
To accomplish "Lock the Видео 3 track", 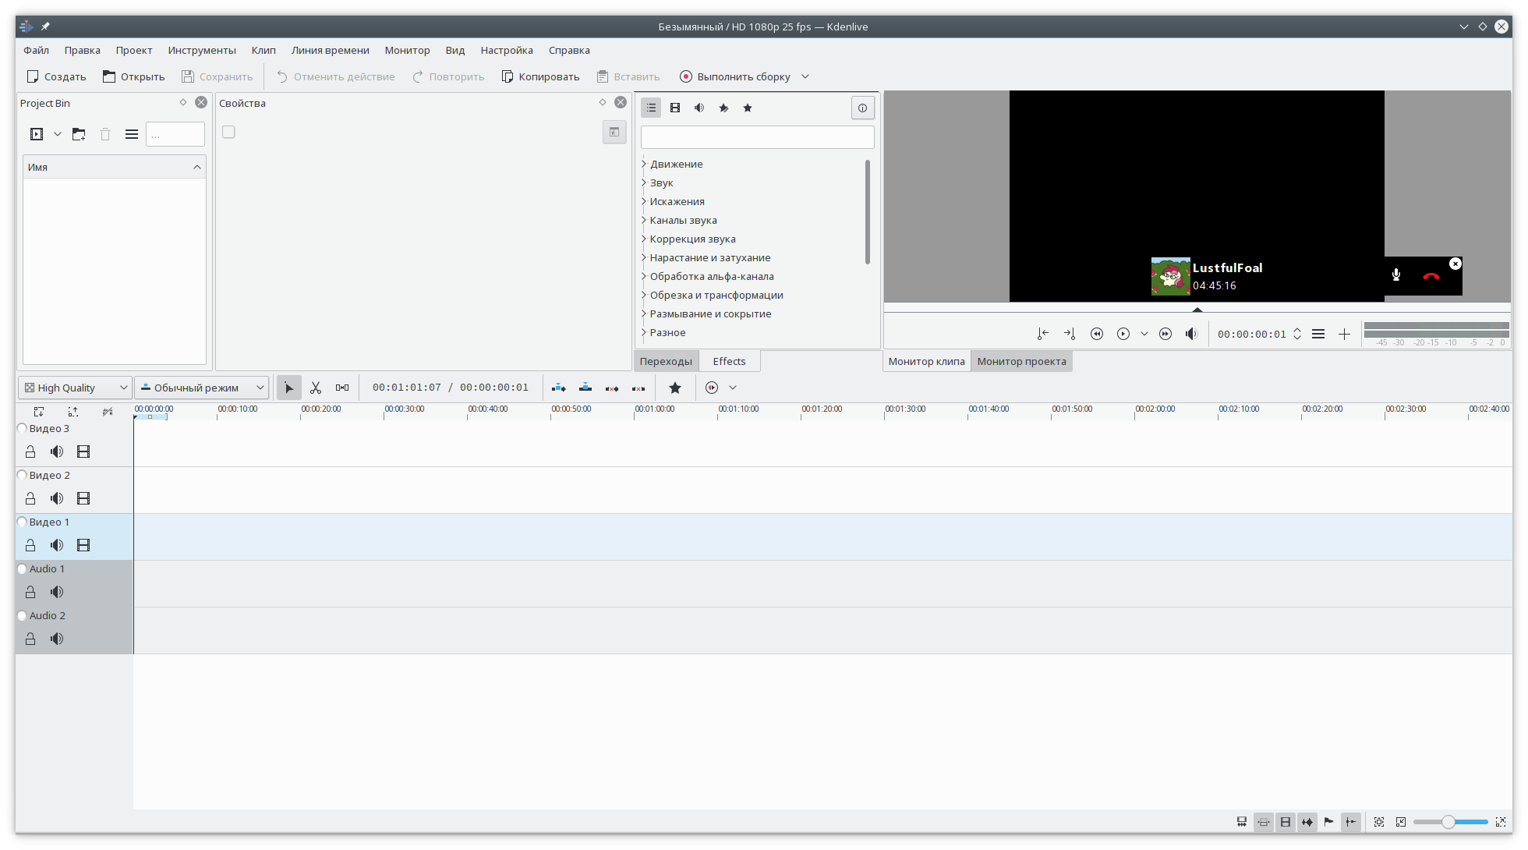I will [x=30, y=452].
